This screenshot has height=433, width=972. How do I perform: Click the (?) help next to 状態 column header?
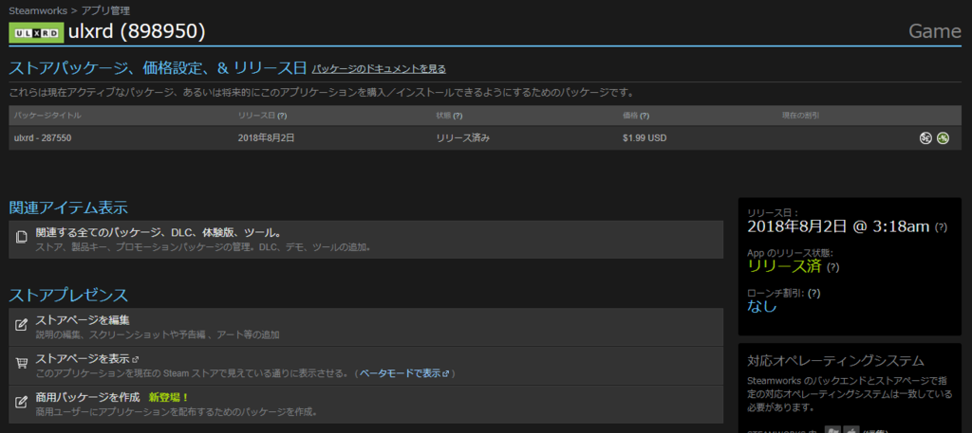tap(458, 116)
